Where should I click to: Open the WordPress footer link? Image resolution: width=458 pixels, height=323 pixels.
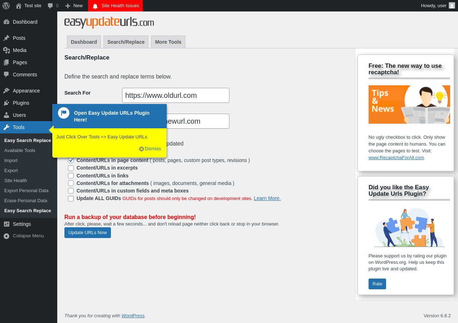pyautogui.click(x=133, y=316)
